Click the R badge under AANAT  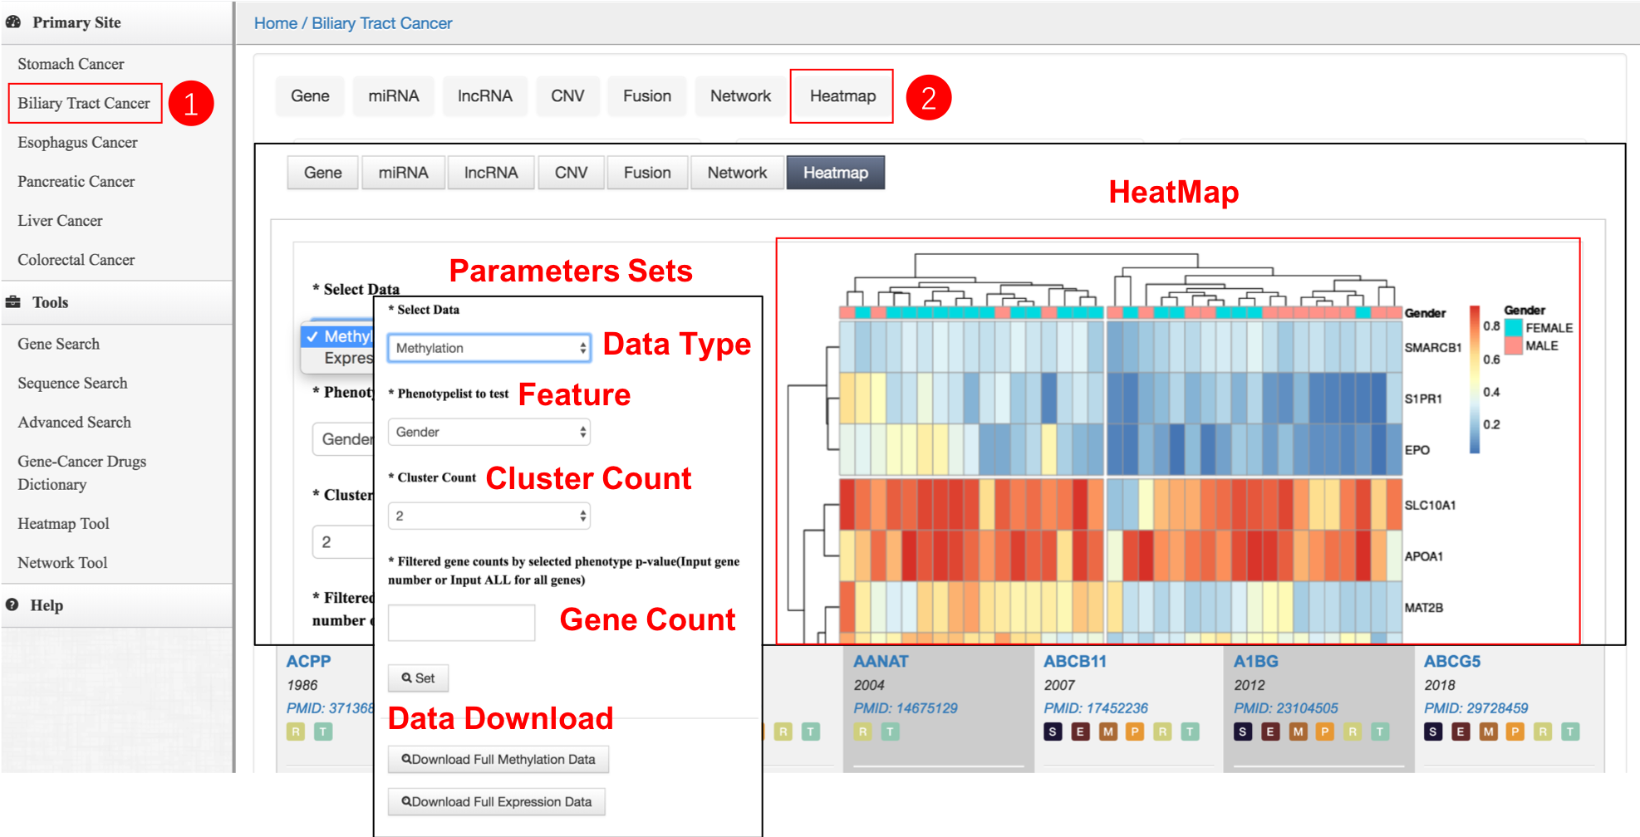pyautogui.click(x=863, y=732)
